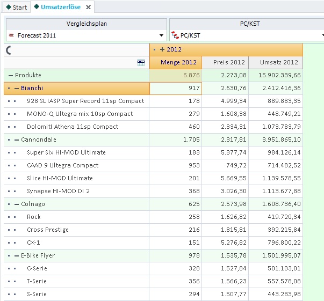
Task: Select the Umsatz 2012 column header
Action: tap(276, 63)
